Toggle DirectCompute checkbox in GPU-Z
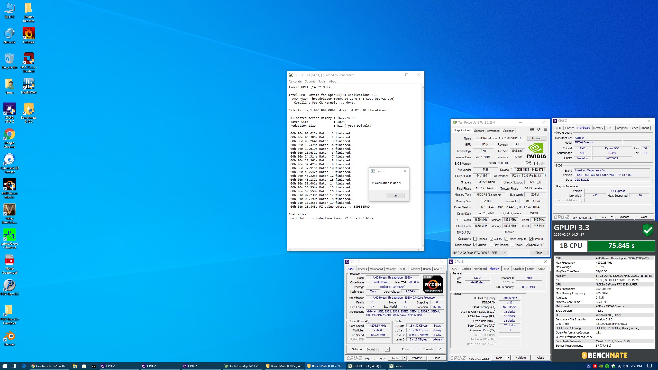 click(x=506, y=239)
